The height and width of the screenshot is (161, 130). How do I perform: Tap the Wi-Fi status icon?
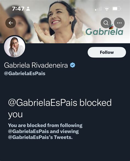pyautogui.click(x=107, y=9)
